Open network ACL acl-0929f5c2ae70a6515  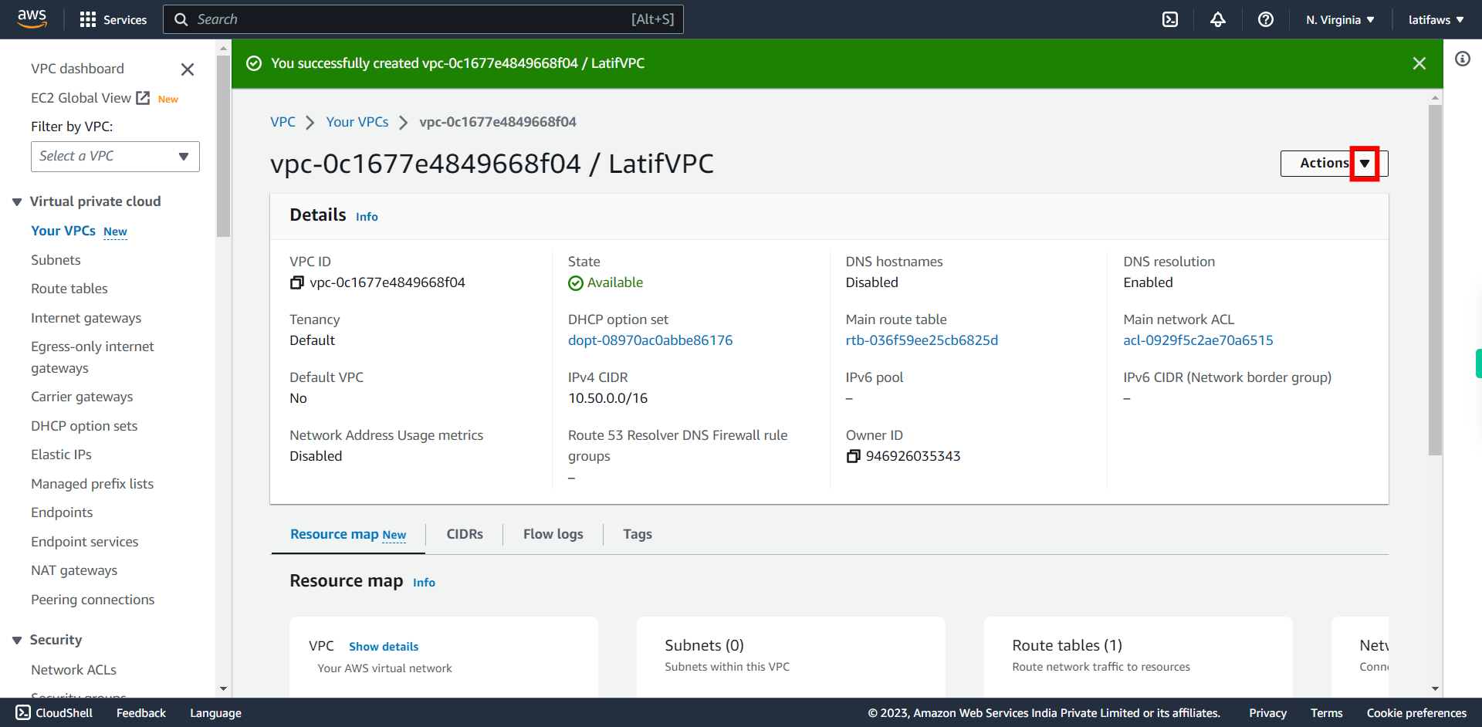click(1198, 340)
